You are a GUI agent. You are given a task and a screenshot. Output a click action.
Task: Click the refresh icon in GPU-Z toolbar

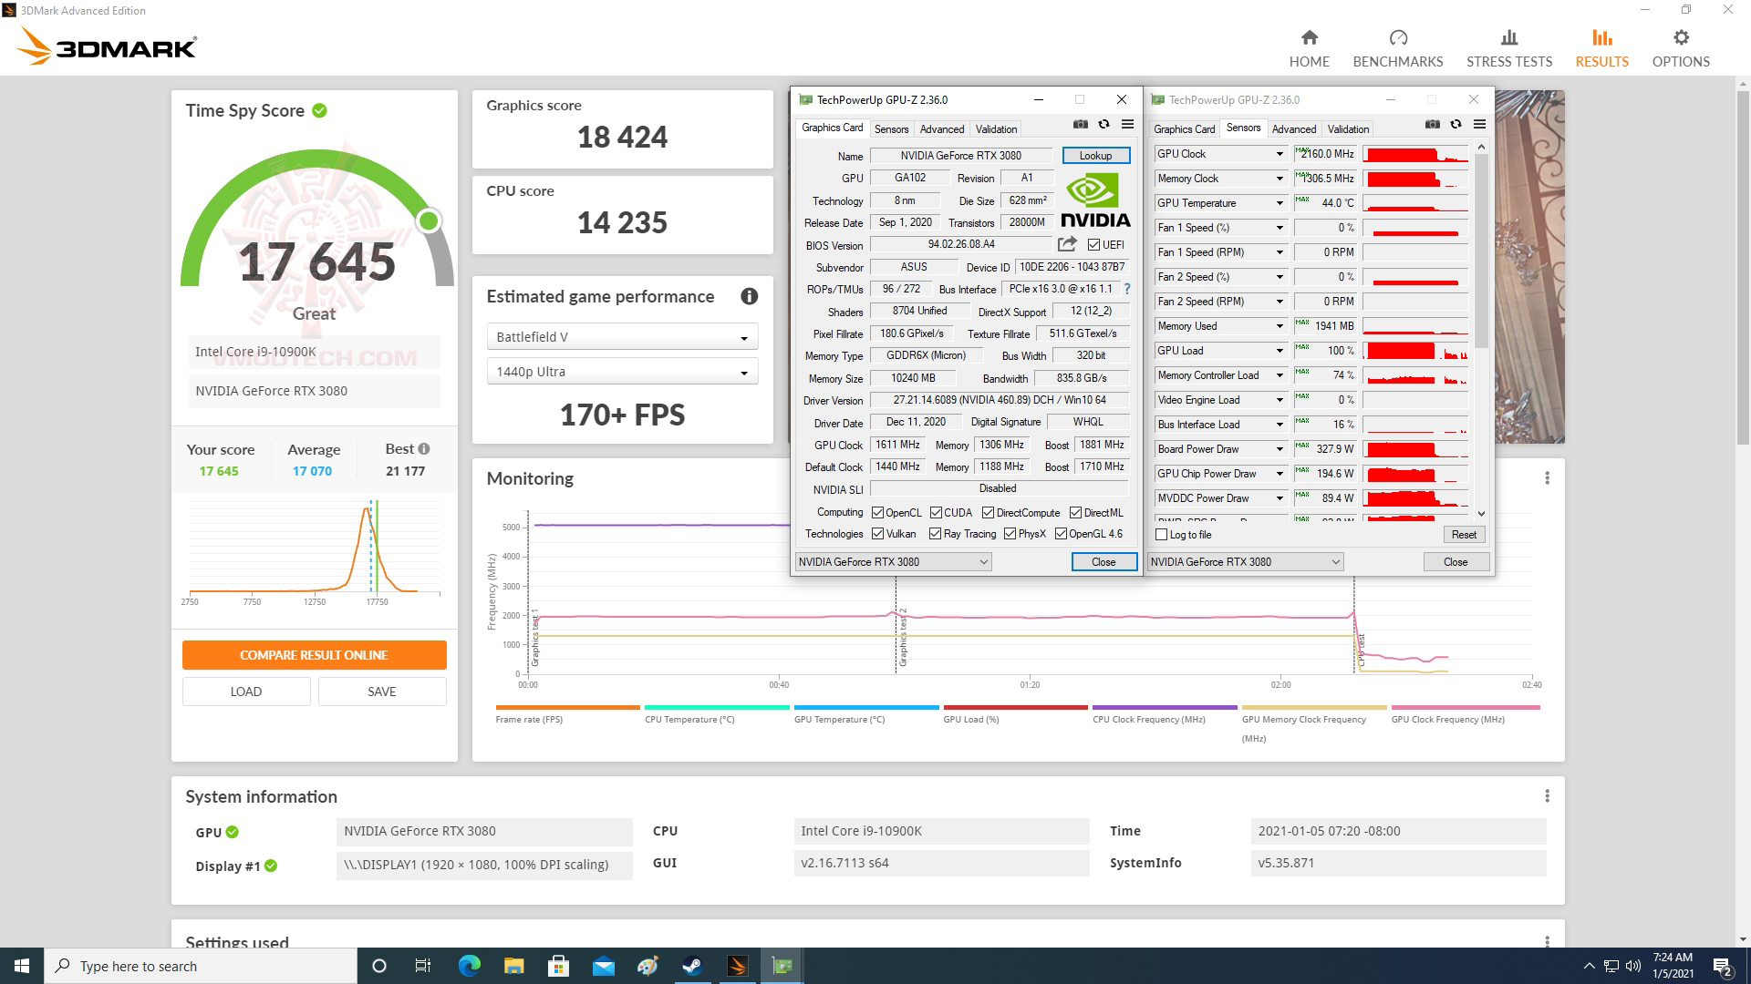pyautogui.click(x=1104, y=124)
